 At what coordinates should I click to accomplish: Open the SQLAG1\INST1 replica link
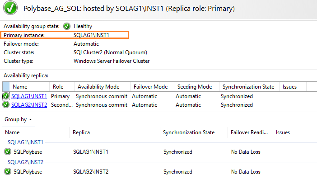[29, 96]
